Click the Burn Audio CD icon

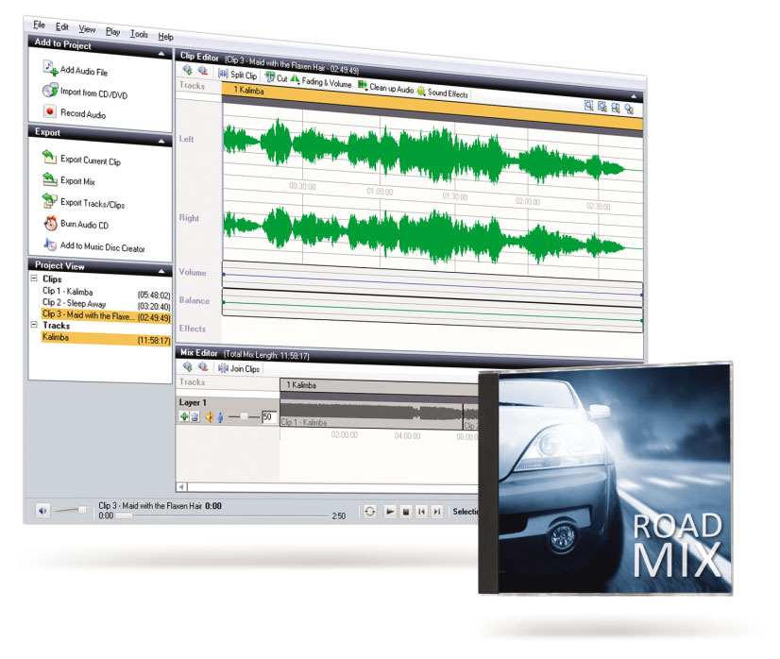[50, 223]
